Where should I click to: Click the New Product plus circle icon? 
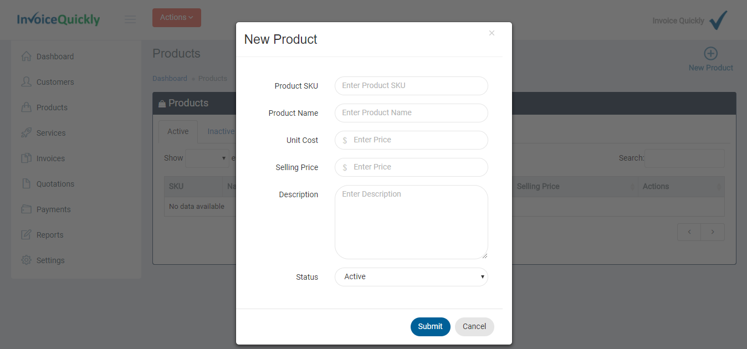(710, 54)
